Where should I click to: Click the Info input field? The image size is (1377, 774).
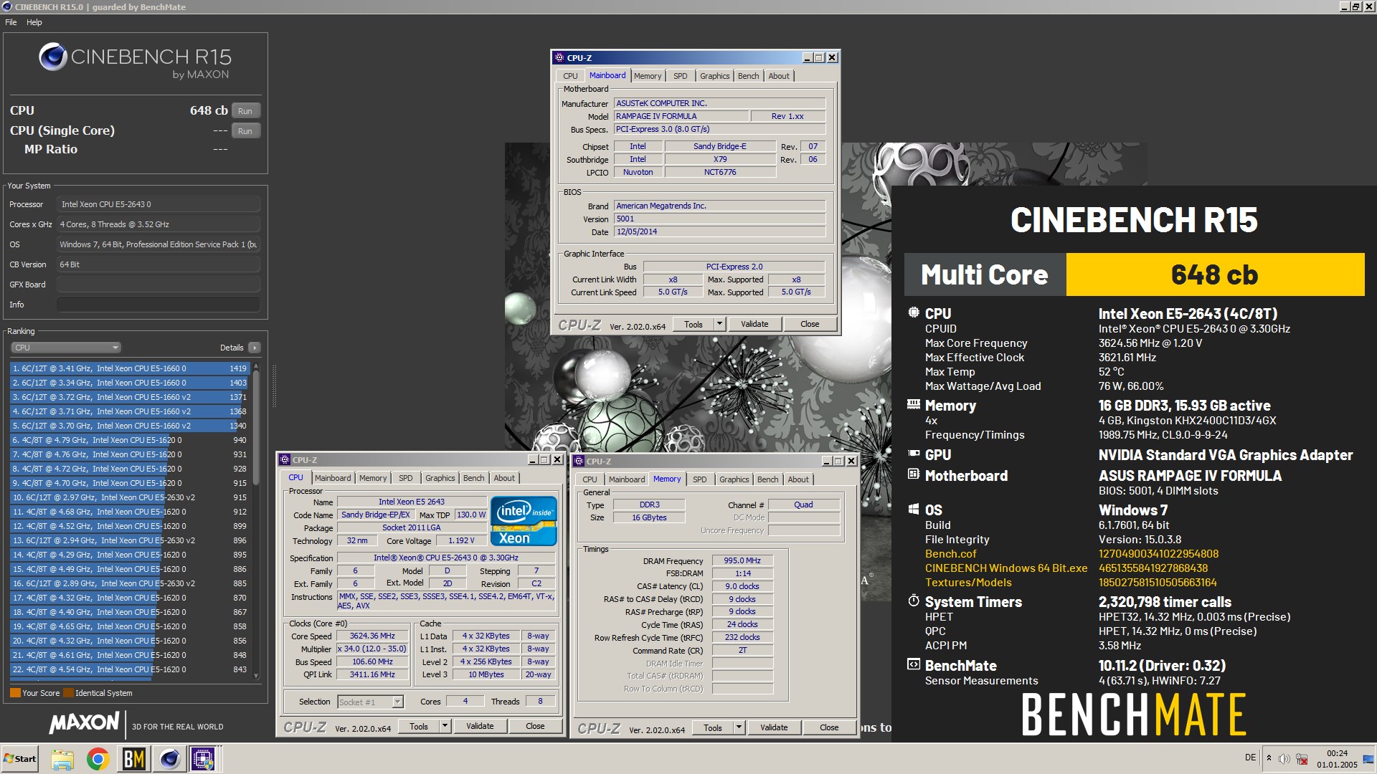click(x=158, y=305)
